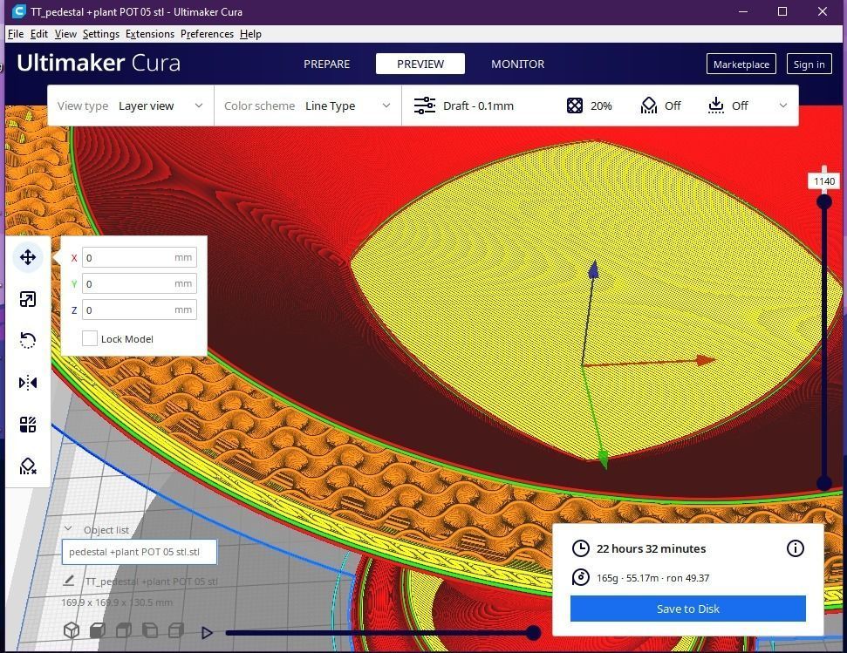This screenshot has width=847, height=653.
Task: Select pedestal +plant POT 05 stl.stl object
Action: click(140, 552)
